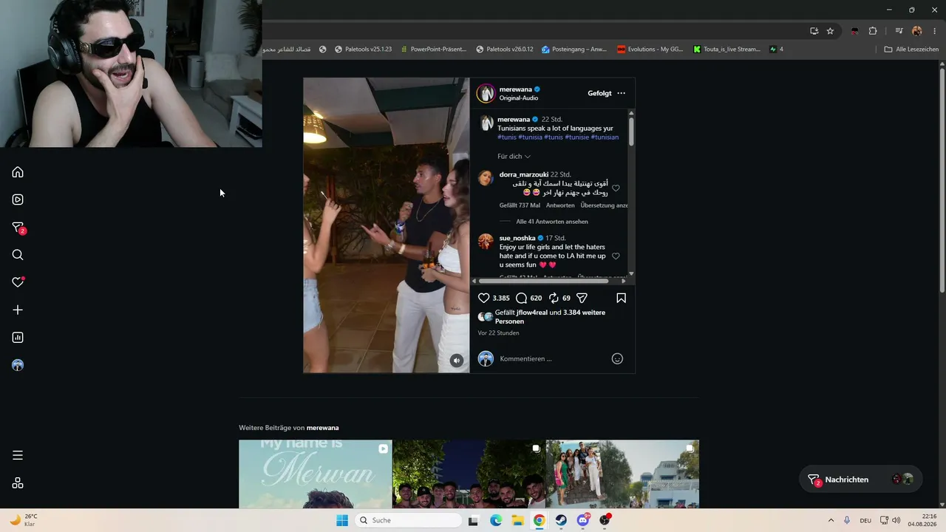
Task: Open jflow4real from the likes line
Action: point(531,313)
